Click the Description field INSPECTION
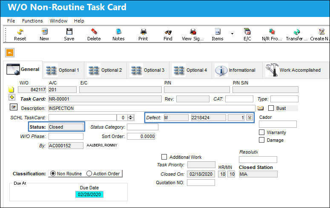This screenshot has width=330, height=208. tap(152, 108)
